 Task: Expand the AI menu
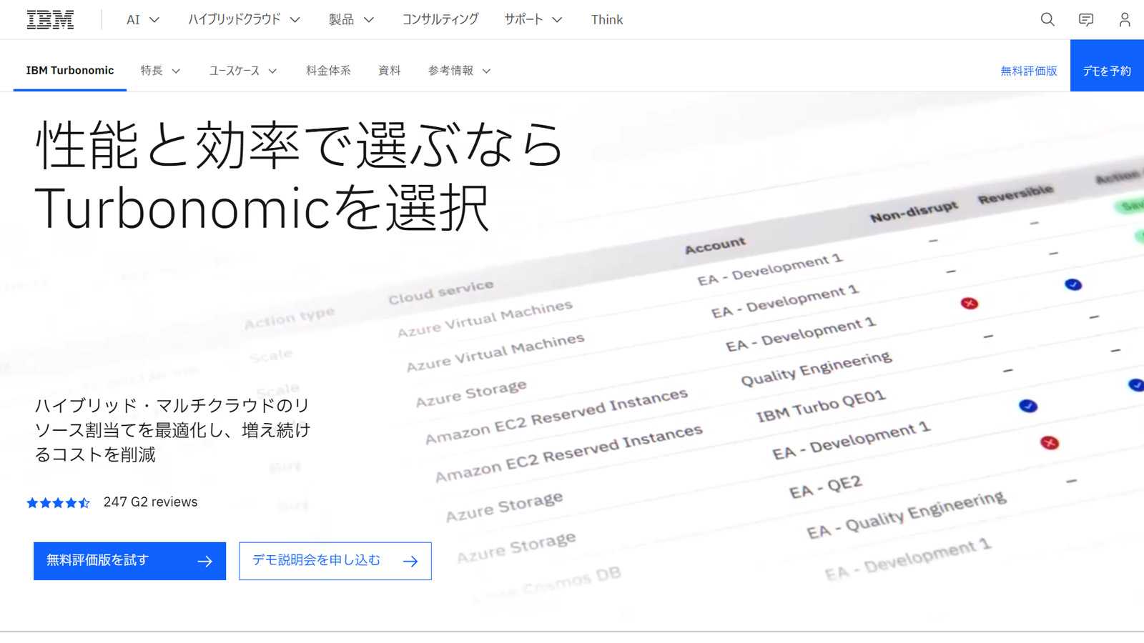click(143, 19)
